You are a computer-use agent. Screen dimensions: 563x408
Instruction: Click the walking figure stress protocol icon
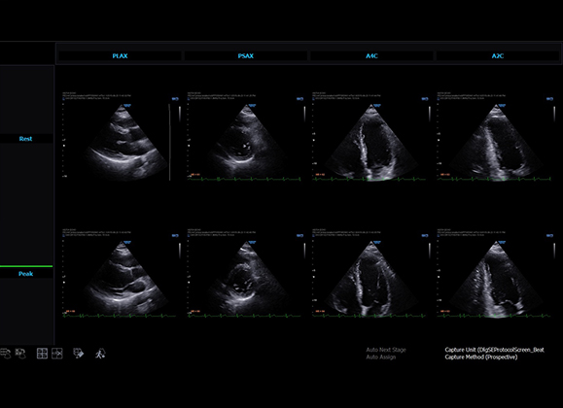pos(100,354)
